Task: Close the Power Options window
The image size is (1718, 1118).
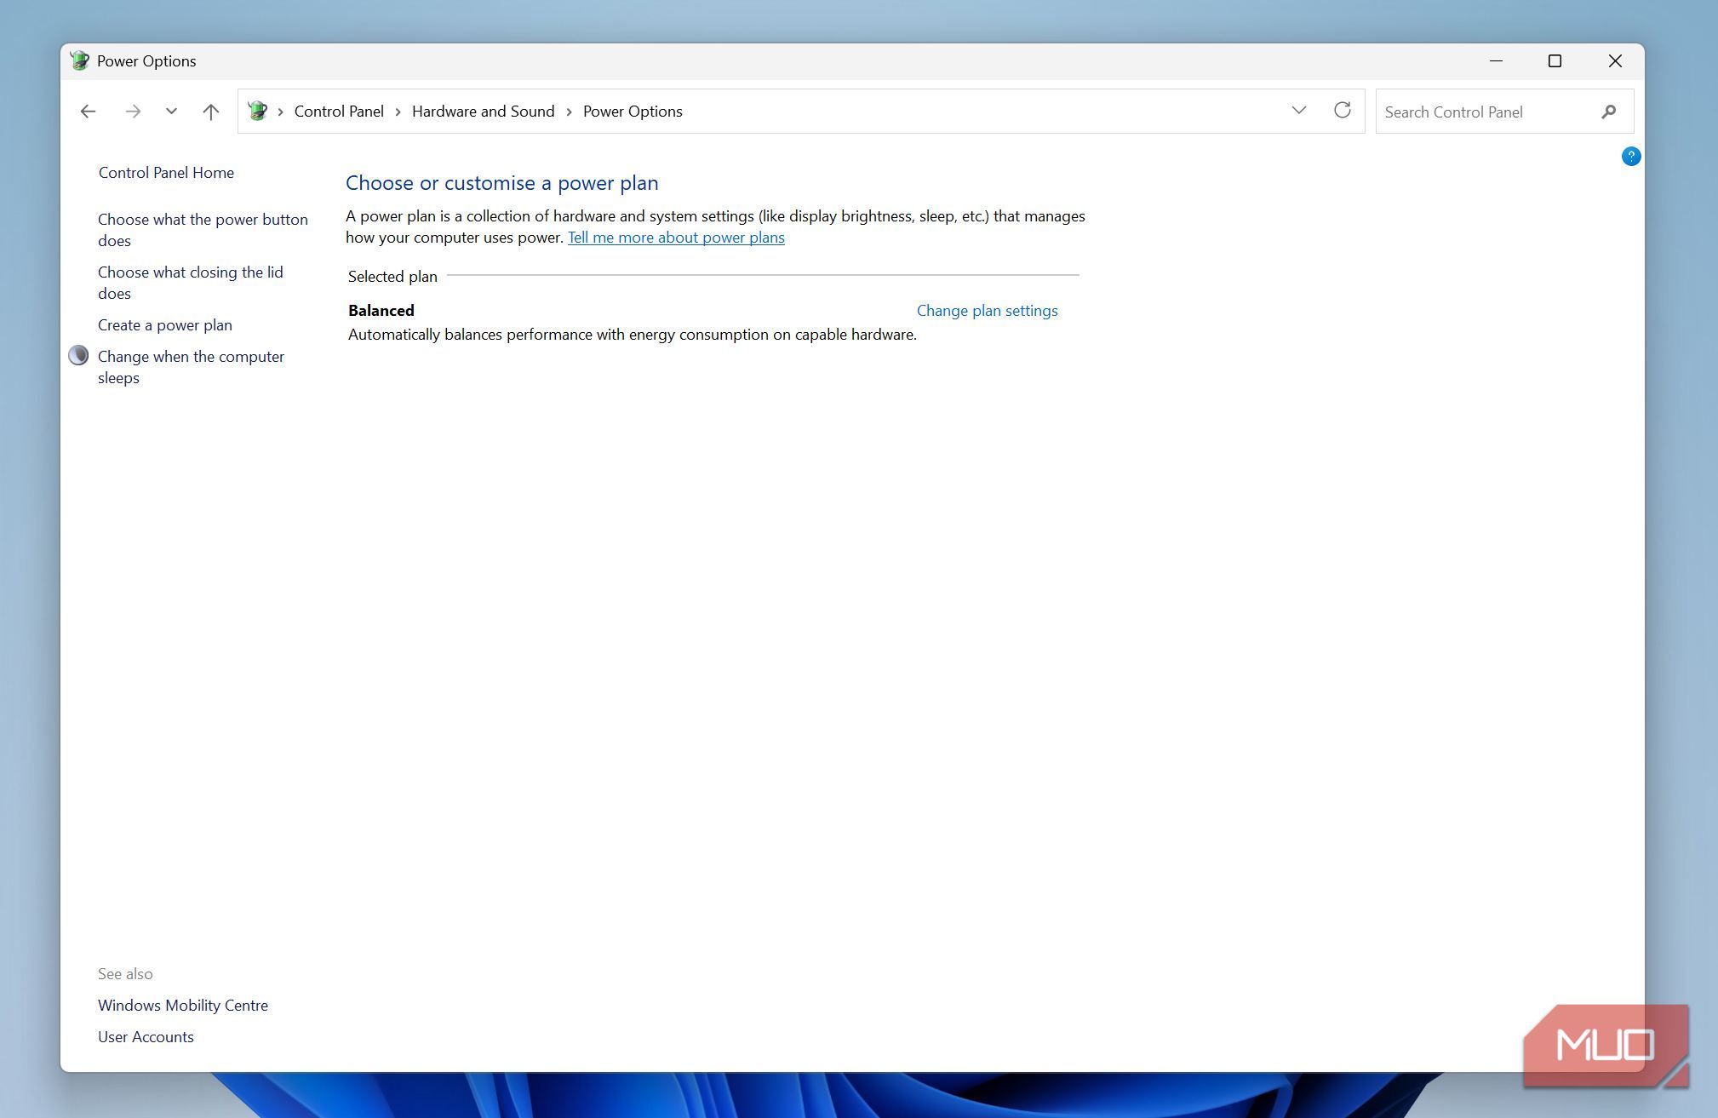Action: point(1615,60)
